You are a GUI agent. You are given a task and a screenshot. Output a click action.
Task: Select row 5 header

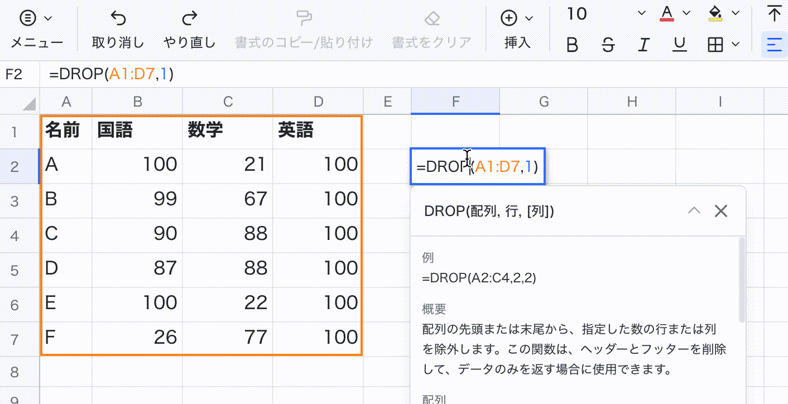15,270
